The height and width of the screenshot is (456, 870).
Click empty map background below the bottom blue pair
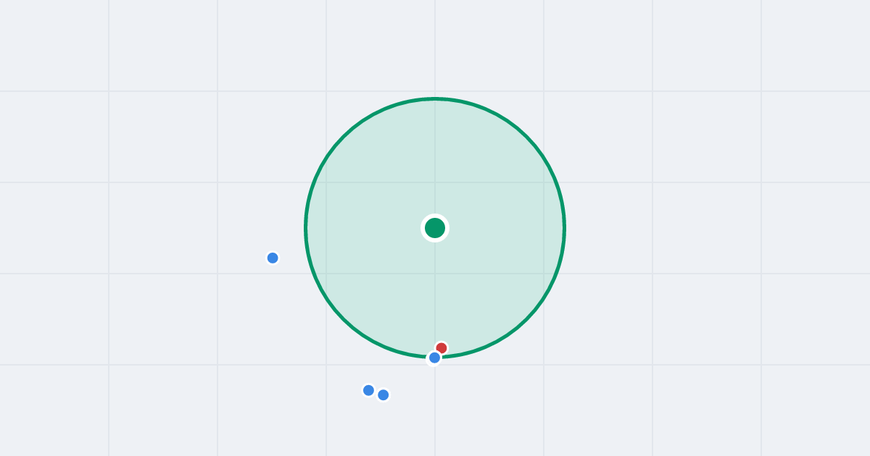coord(377,431)
